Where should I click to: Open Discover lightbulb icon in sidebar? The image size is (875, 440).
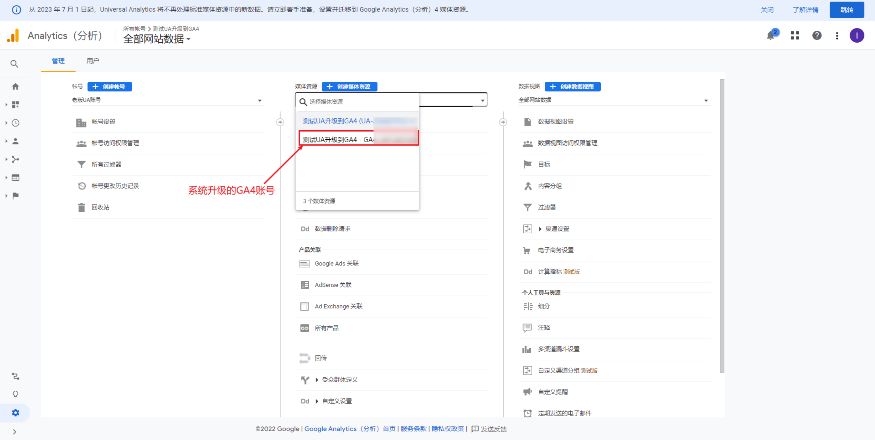(15, 394)
